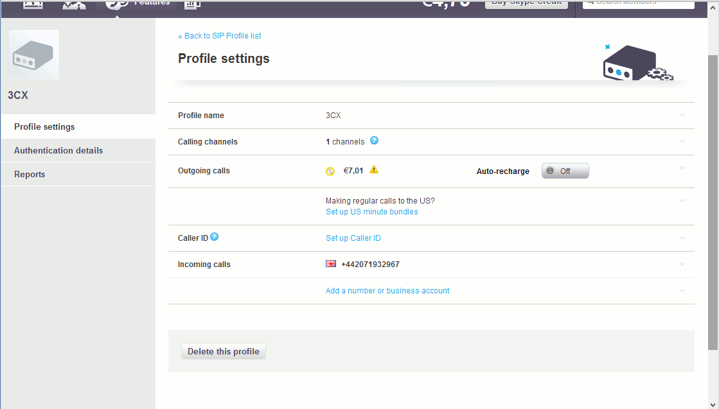This screenshot has height=409, width=719.
Task: Click Add a number or business account
Action: [387, 291]
